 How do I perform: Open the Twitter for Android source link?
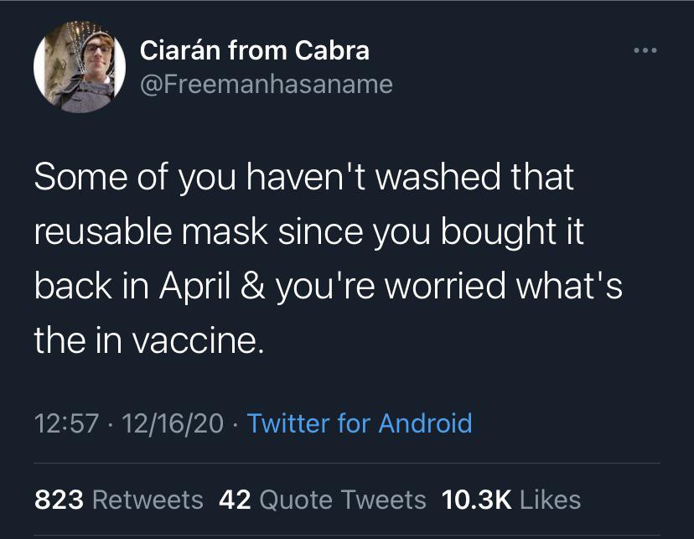[360, 422]
